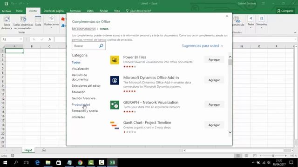298x167 pixels.
Task: Select the Utilidades category
Action: click(78, 117)
